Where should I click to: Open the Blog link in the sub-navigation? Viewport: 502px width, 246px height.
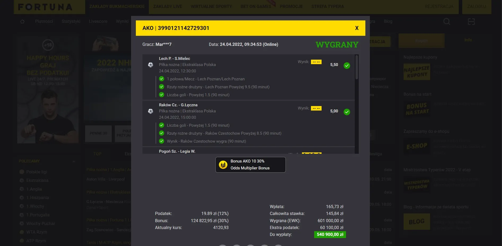(388, 21)
